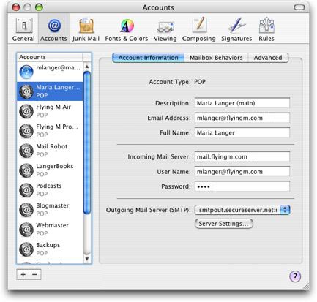Click the Podcasts account @ icon
This screenshot has height=302, width=317.
(26, 190)
